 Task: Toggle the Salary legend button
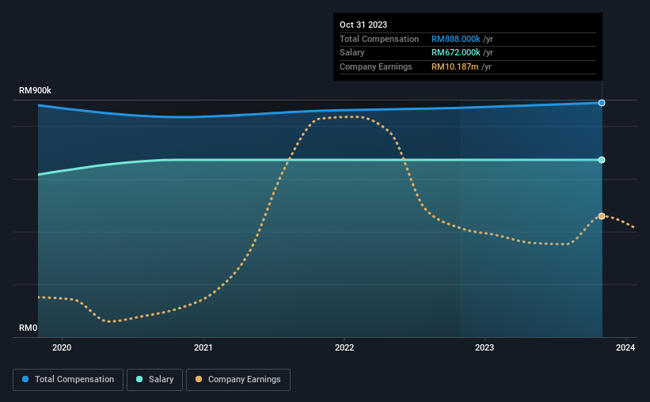tap(154, 380)
